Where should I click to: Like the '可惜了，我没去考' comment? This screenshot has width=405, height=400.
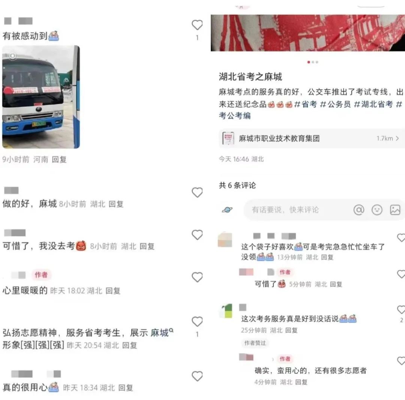[197, 235]
